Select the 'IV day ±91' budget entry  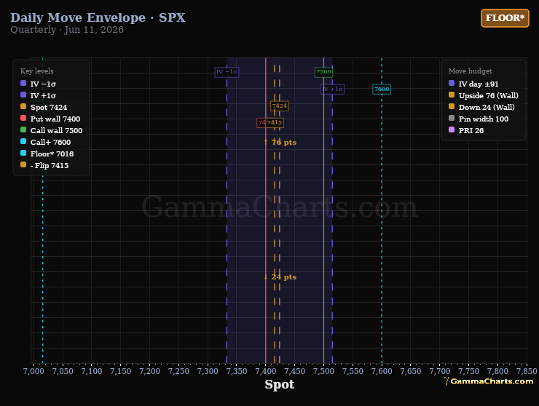(479, 84)
